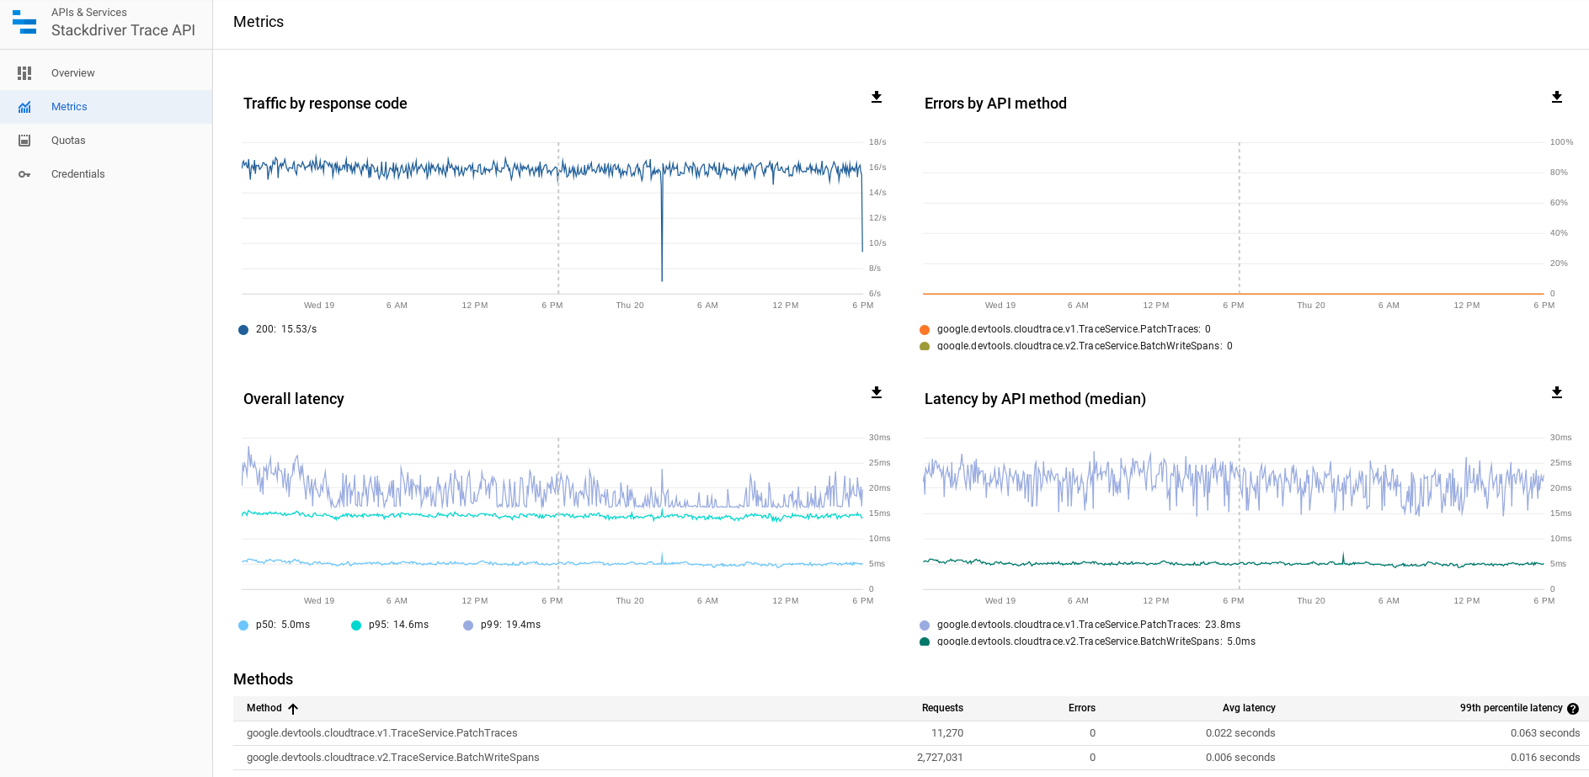Click PatchTraces: 0 errors legend label
1589x777 pixels.
(x=1074, y=329)
